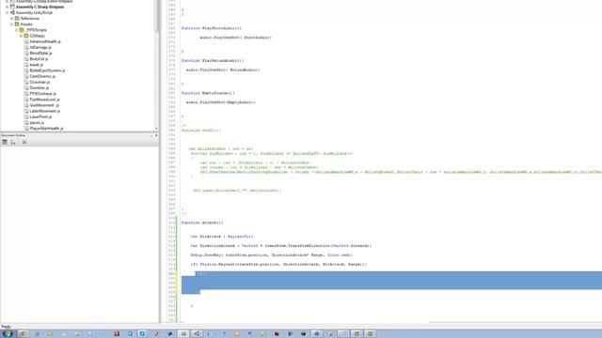Select CamDinamic.js in the tree
The width and height of the screenshot is (602, 338).
[42, 76]
